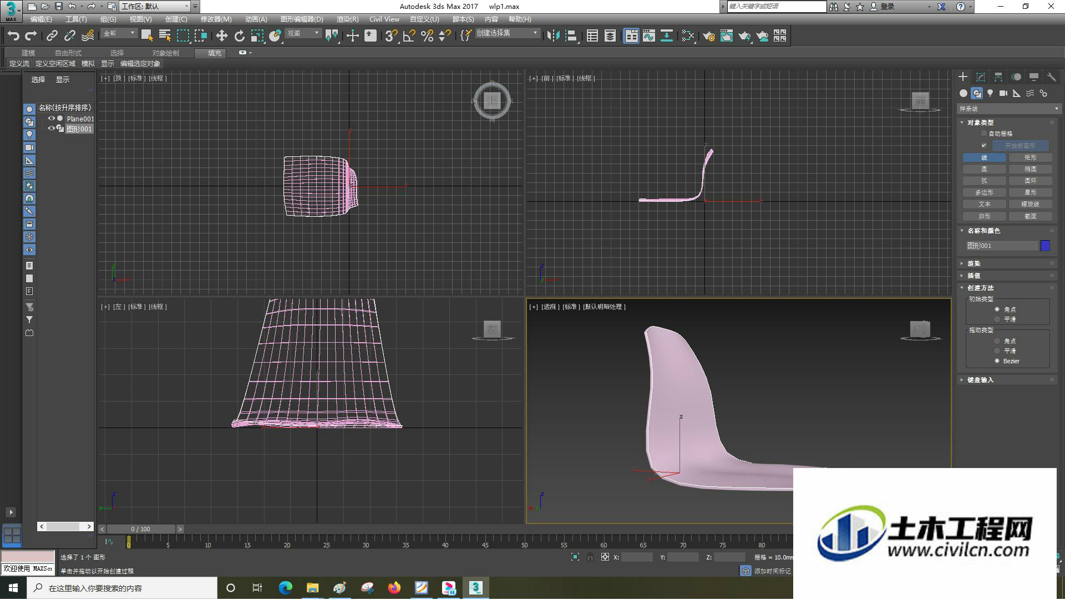Open the 修改器(M) menu

216,19
